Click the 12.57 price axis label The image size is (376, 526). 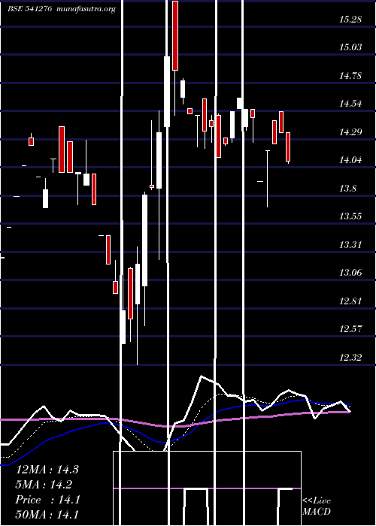pos(350,329)
